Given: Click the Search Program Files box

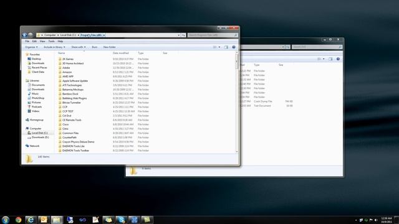Looking at the screenshot, I should point(213,35).
